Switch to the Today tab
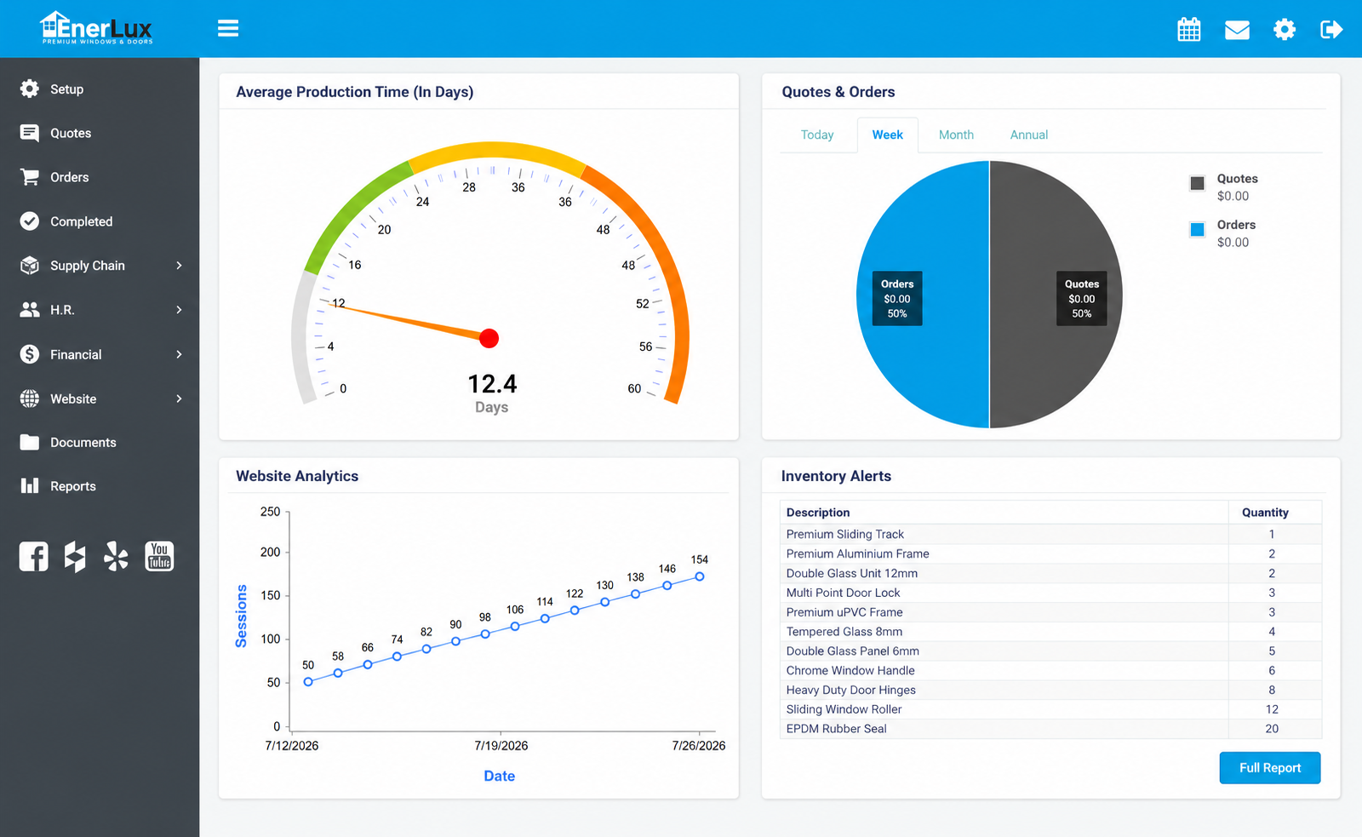 (x=817, y=135)
